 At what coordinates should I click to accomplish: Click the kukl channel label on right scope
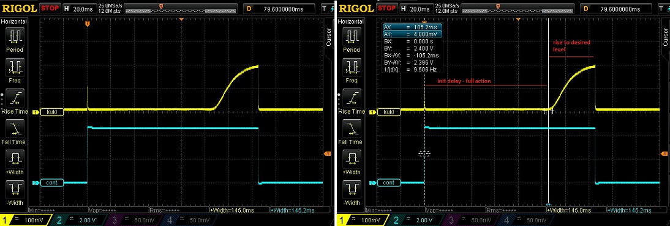tap(389, 112)
